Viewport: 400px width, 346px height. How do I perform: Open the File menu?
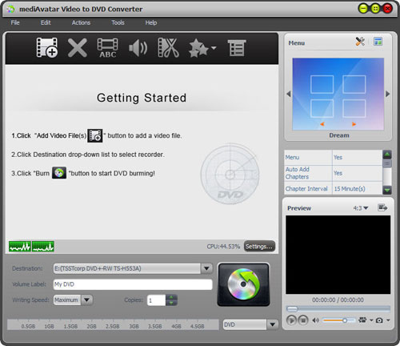click(15, 22)
